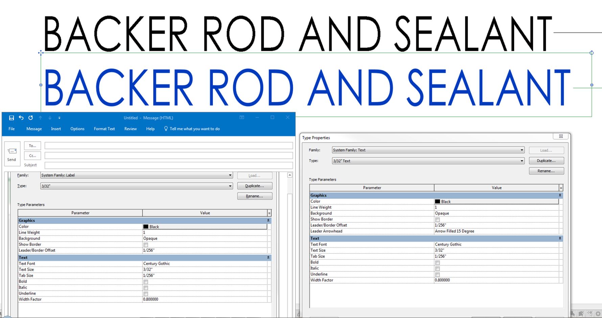Save the Outlook message with the floppy disk icon

(11, 118)
